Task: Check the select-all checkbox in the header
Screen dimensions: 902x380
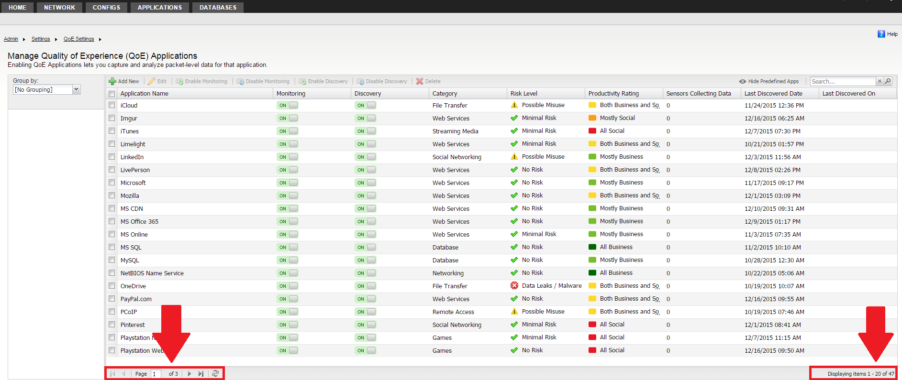Action: tap(112, 94)
